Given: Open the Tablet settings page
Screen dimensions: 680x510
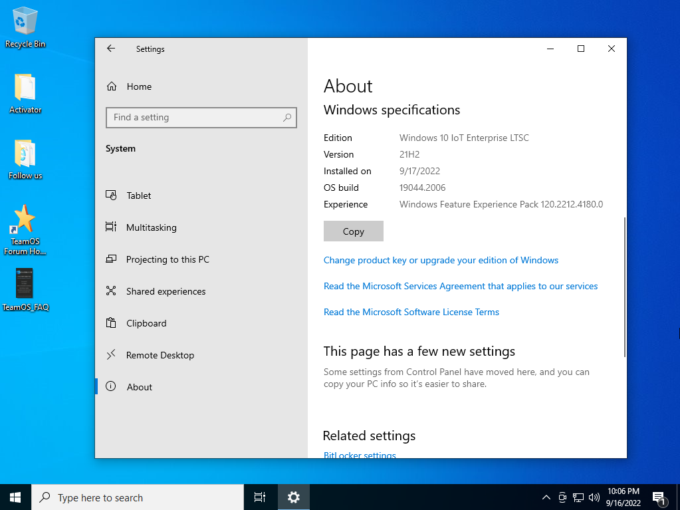Looking at the screenshot, I should point(201,195).
